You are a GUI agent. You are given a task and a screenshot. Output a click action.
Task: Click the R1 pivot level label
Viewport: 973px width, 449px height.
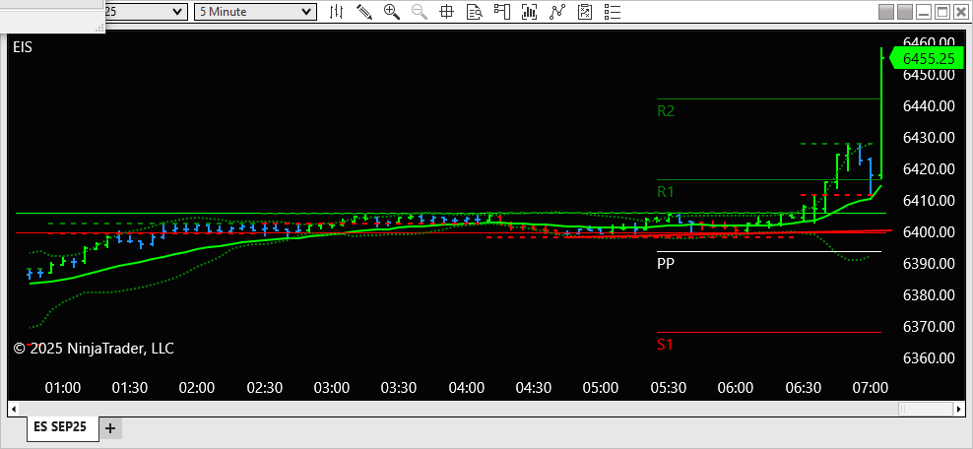[665, 192]
